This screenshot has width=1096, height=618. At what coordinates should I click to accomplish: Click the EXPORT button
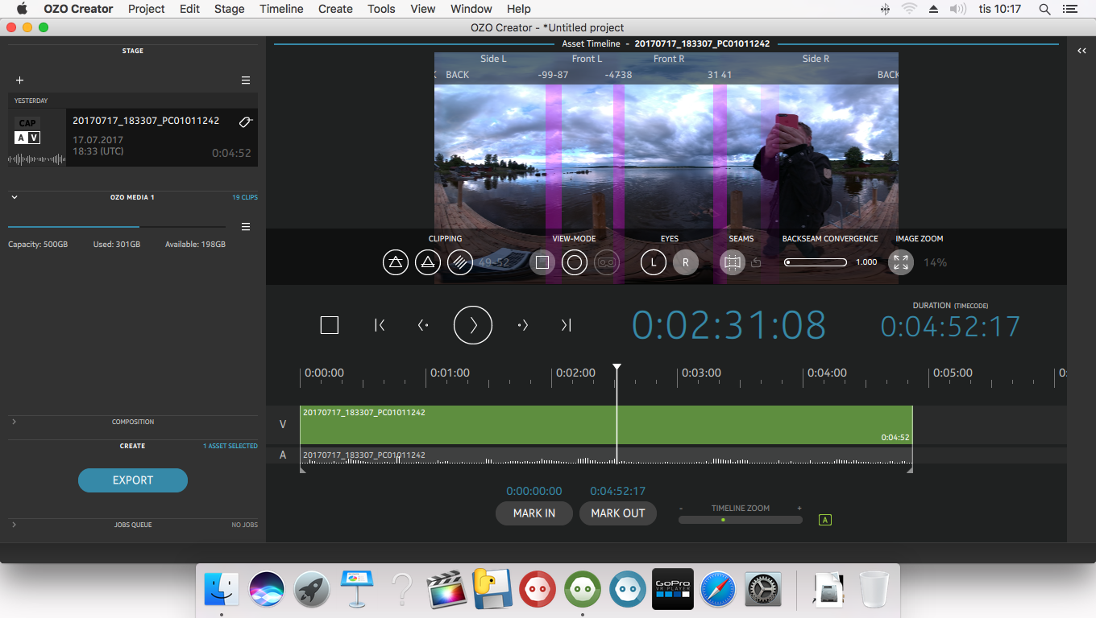[133, 480]
